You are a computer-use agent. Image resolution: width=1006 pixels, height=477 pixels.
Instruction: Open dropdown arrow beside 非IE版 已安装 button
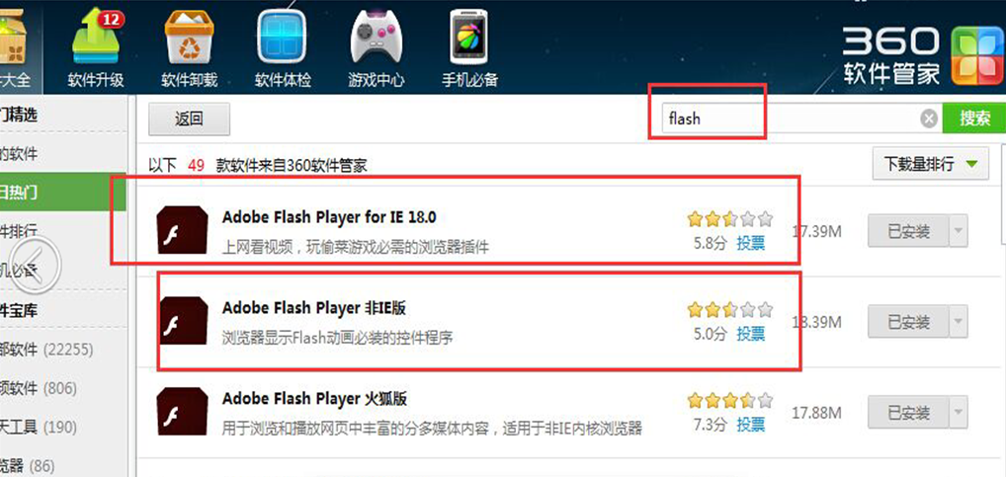point(958,322)
